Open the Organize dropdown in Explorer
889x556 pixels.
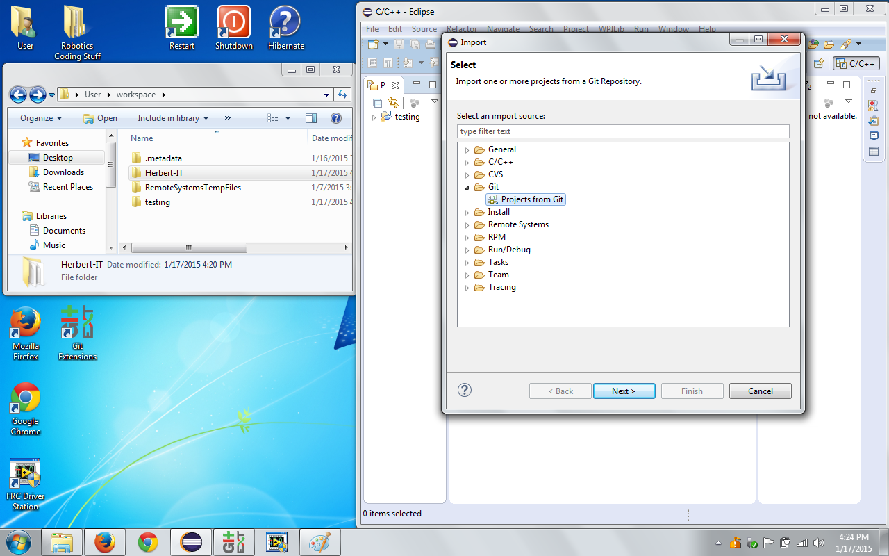pyautogui.click(x=41, y=118)
